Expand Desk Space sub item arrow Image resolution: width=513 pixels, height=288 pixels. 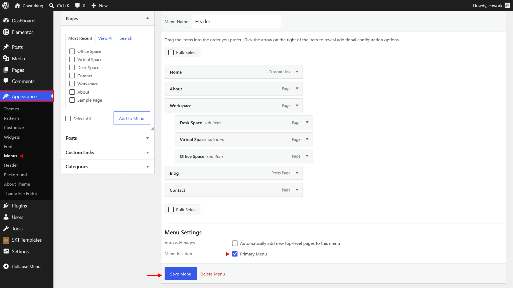(307, 122)
